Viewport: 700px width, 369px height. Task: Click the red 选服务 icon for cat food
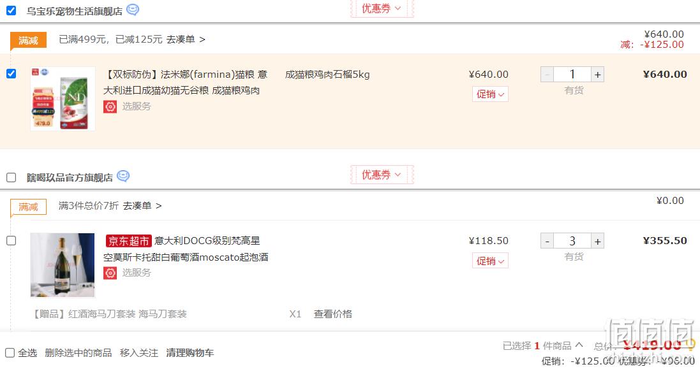110,106
